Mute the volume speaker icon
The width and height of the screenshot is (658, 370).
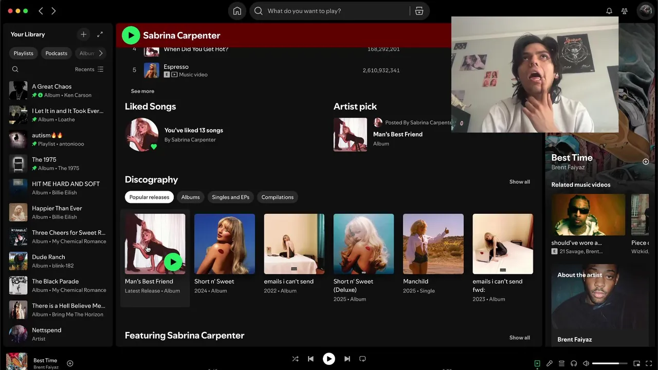click(x=586, y=363)
